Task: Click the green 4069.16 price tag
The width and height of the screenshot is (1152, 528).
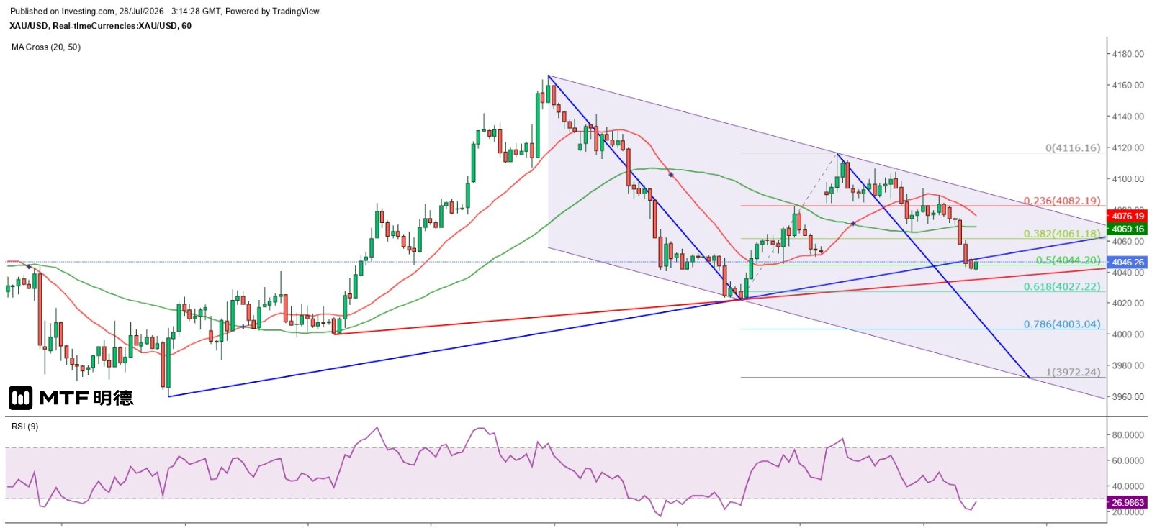Action: 1128,229
